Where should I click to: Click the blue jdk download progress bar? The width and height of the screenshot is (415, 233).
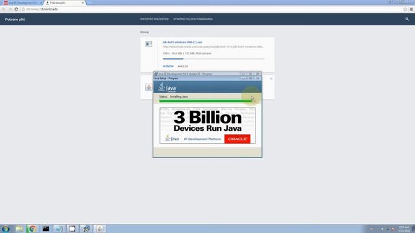[x=213, y=59]
